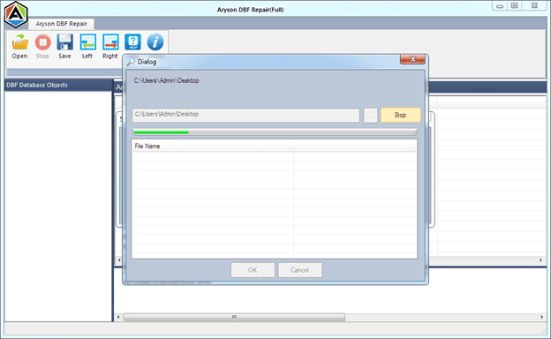Minimize the Aryson DBF Repair window
The width and height of the screenshot is (551, 339).
tap(500, 6)
